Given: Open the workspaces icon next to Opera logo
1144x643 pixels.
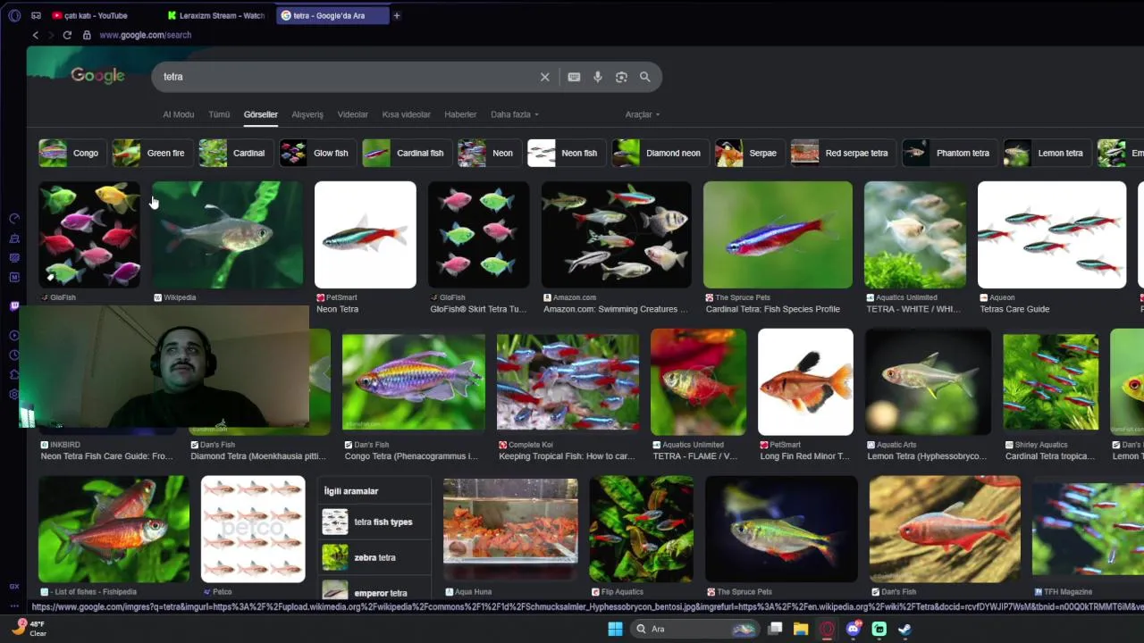Looking at the screenshot, I should click(36, 15).
